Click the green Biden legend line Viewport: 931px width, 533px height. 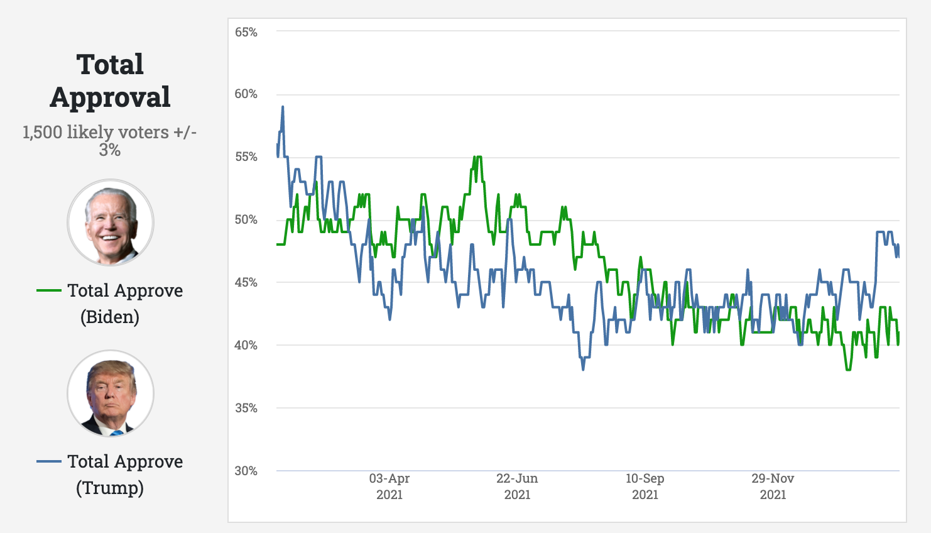pos(48,290)
